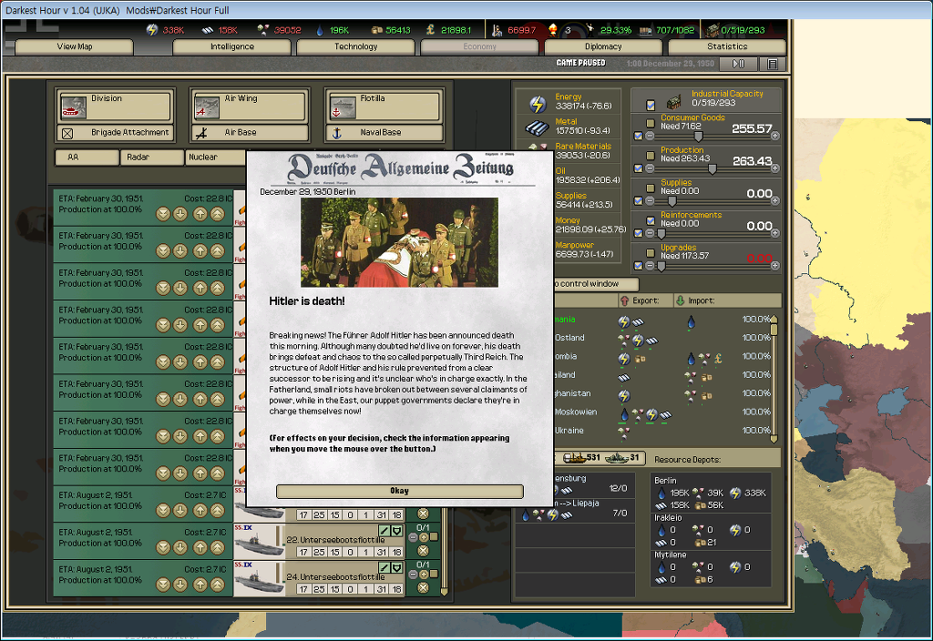Image resolution: width=933 pixels, height=641 pixels.
Task: Open the View Map tab
Action: [x=75, y=46]
